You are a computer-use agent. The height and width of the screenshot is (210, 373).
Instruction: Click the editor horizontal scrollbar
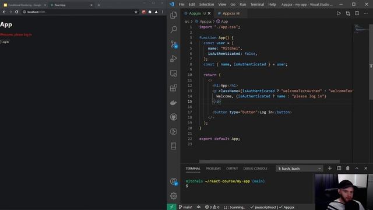click(x=269, y=162)
